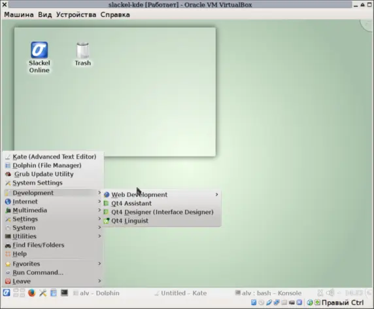Open the virtual desktop pager
Screen dimensions: 374x309
(19, 293)
